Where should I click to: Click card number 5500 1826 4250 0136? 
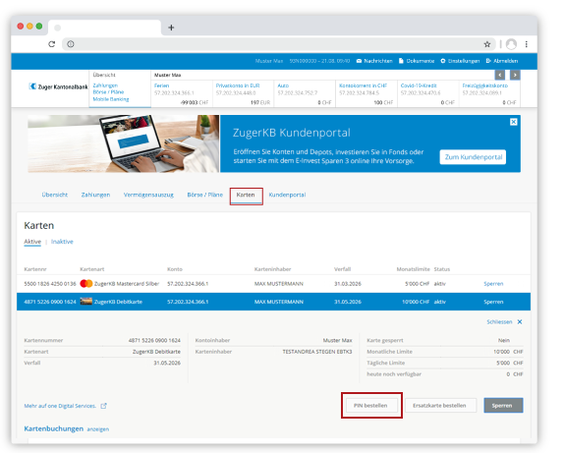50,284
